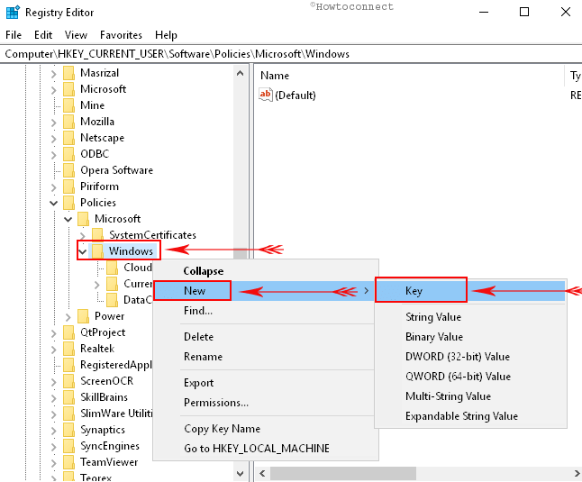Open the Help menu

click(166, 35)
